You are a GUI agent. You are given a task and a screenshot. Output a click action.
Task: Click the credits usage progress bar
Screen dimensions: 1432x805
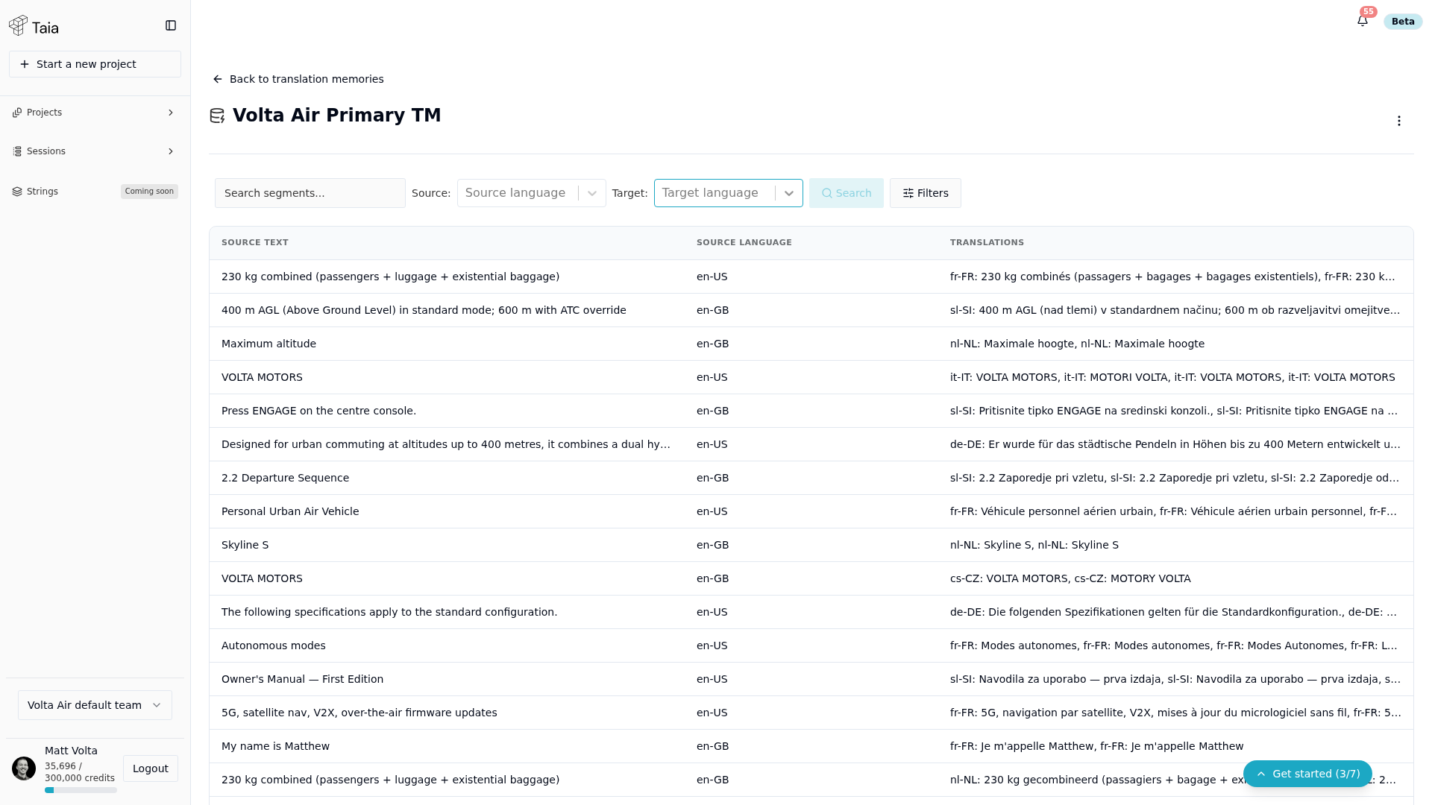click(x=81, y=790)
